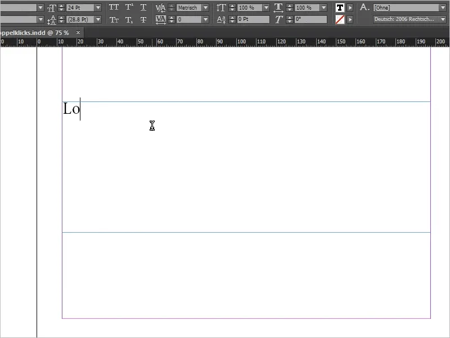Click the horizontal ruler at mark 100
450x338 pixels.
pyautogui.click(x=241, y=42)
